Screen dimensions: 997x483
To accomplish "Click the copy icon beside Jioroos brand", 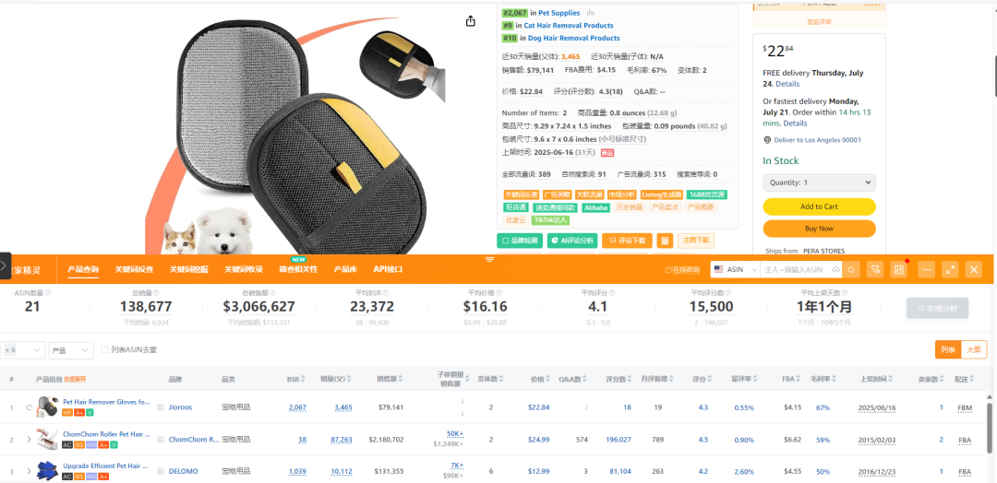I will click(x=161, y=407).
